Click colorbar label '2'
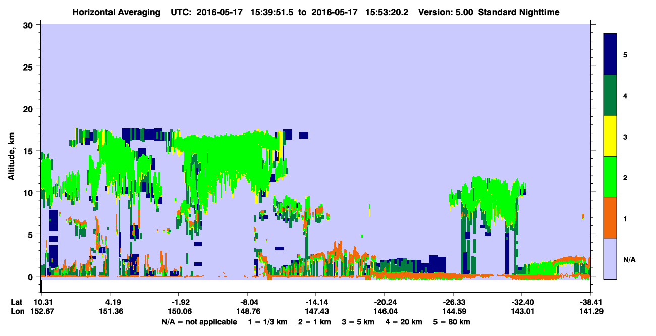Screen dimensions: 656x336 625,177
